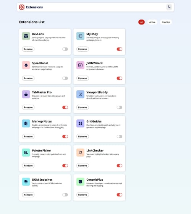Enable the GridGuides toggle
This screenshot has width=191, height=214.
[x=120, y=137]
